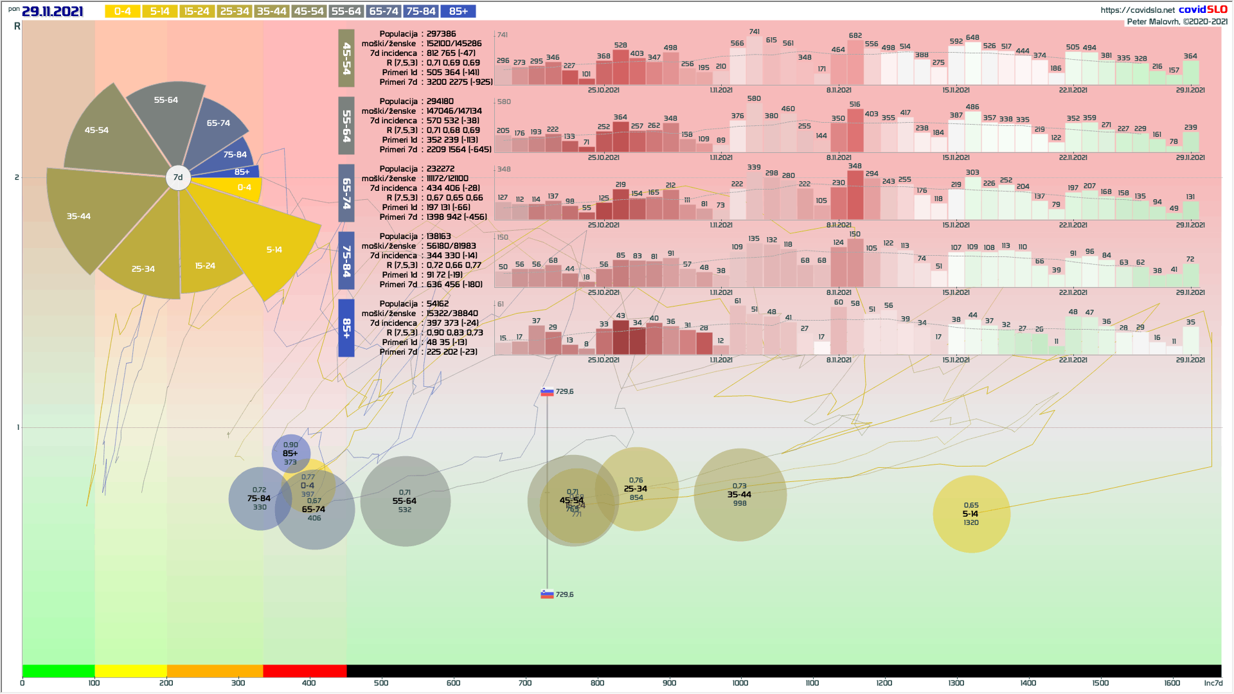Select the 35-44 bubble with 998 incidence
This screenshot has width=1234, height=694.
click(x=740, y=495)
